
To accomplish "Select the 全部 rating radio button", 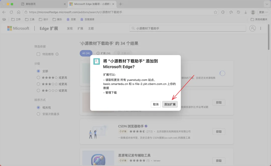I will (38, 71).
